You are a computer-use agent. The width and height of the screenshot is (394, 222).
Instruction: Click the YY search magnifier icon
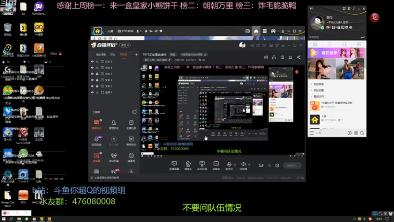click(362, 133)
